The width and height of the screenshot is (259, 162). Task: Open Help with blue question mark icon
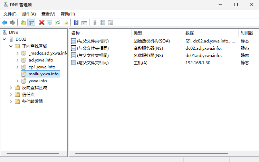click(x=76, y=23)
